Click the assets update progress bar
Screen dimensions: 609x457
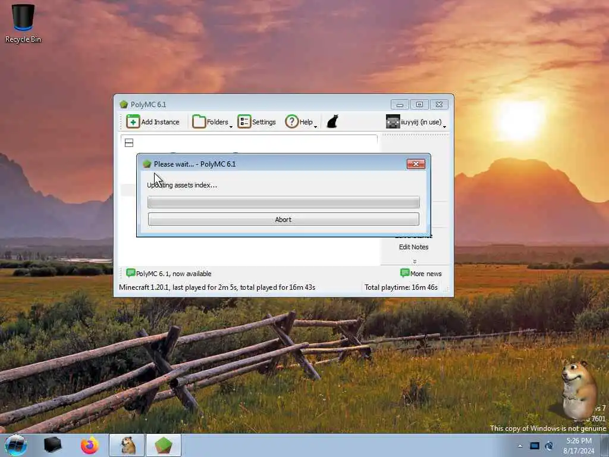pyautogui.click(x=284, y=202)
